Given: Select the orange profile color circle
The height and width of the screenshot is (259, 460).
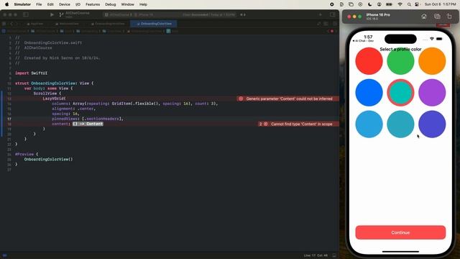Looking at the screenshot, I should click(432, 61).
